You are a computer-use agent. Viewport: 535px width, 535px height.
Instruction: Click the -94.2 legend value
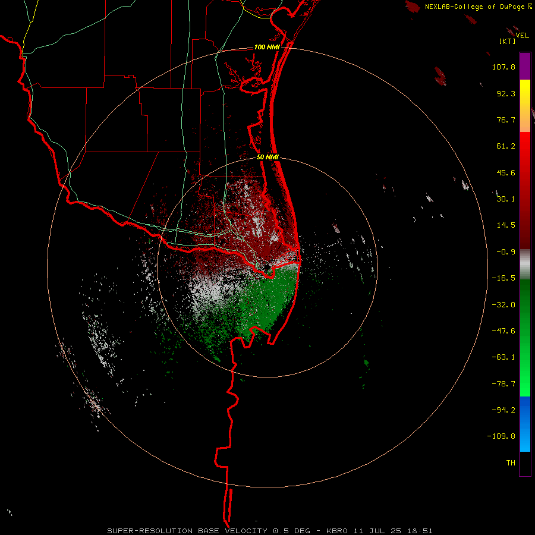(503, 410)
